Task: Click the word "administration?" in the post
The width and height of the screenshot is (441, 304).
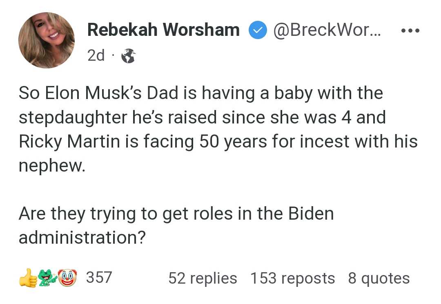Action: pyautogui.click(x=82, y=238)
